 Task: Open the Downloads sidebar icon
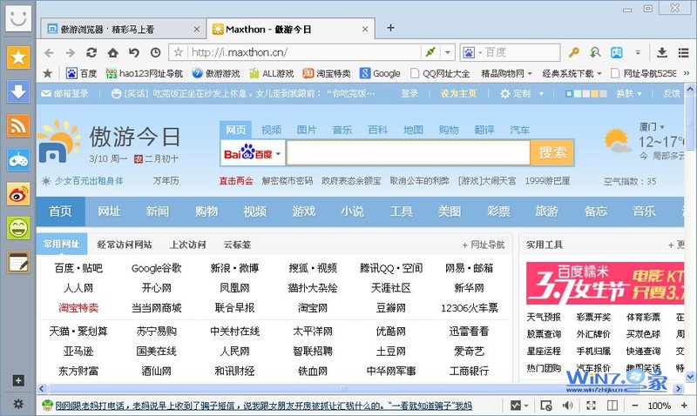(18, 91)
